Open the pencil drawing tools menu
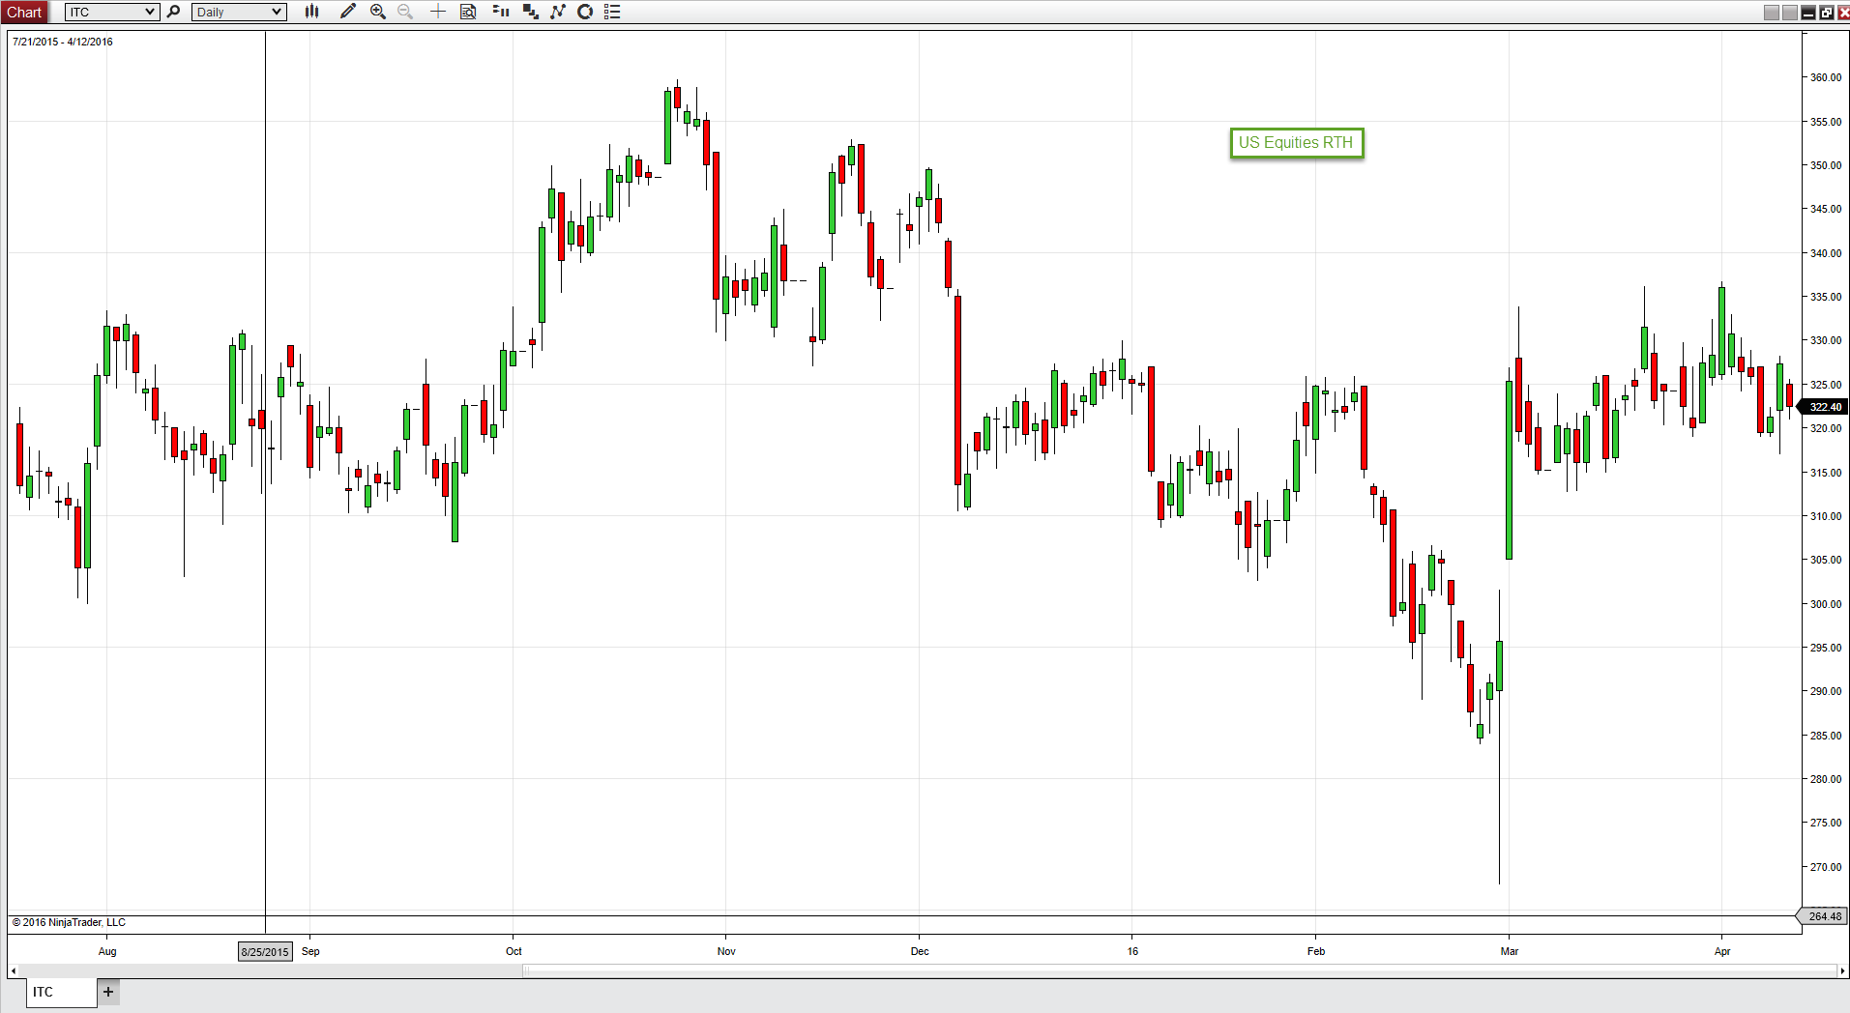This screenshot has height=1013, width=1850. [x=348, y=12]
